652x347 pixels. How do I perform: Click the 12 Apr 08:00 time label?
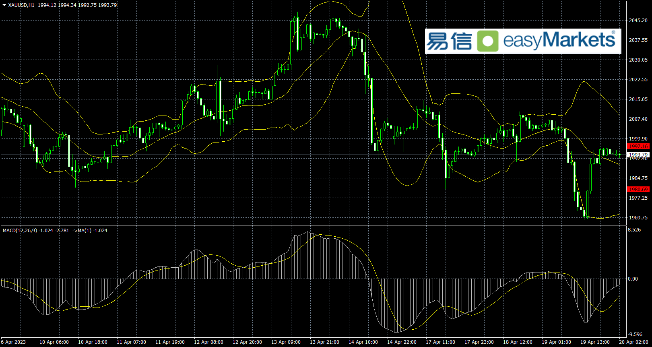[208, 342]
